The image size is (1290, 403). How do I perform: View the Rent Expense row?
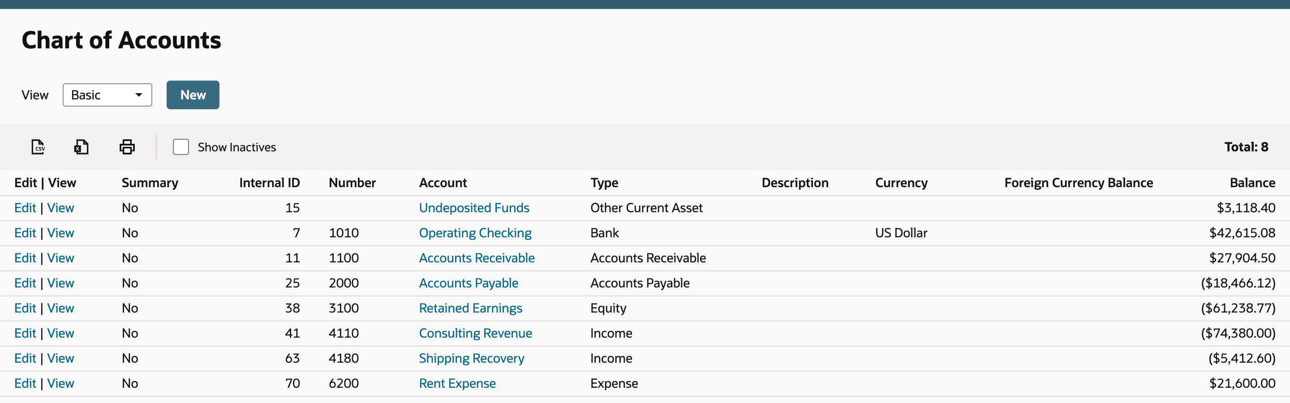60,383
